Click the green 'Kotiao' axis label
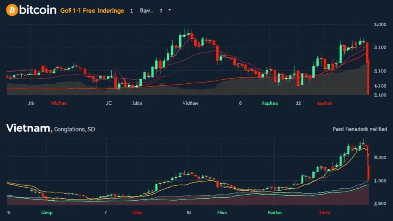Image resolution: width=393 pixels, height=221 pixels. [x=275, y=213]
